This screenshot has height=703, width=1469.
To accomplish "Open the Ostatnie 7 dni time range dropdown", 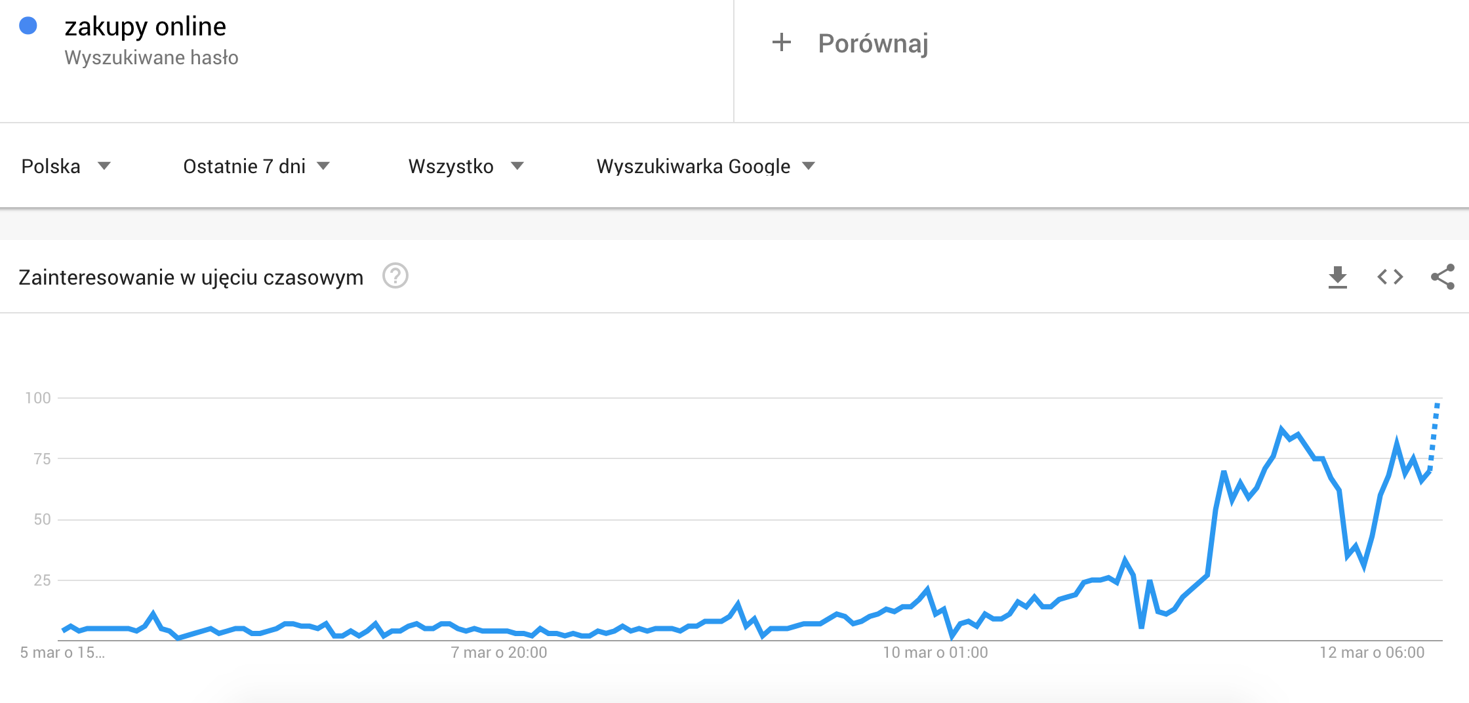I will (256, 166).
